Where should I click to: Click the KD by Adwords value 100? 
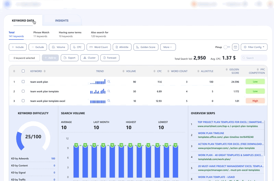tap(53, 158)
